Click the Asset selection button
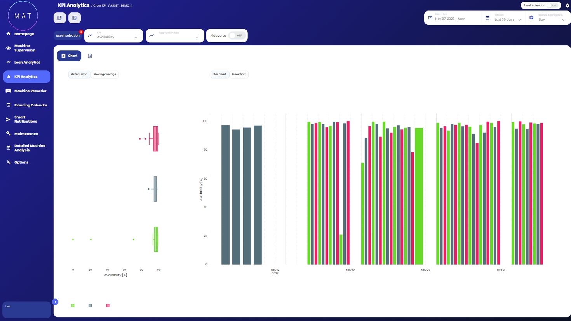This screenshot has width=571, height=321. point(68,36)
